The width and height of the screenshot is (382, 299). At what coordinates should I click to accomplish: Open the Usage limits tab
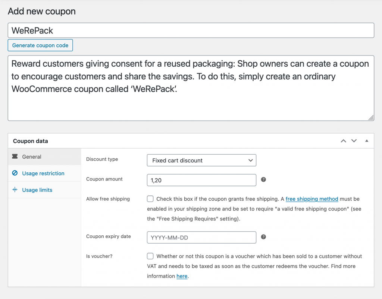pyautogui.click(x=44, y=190)
